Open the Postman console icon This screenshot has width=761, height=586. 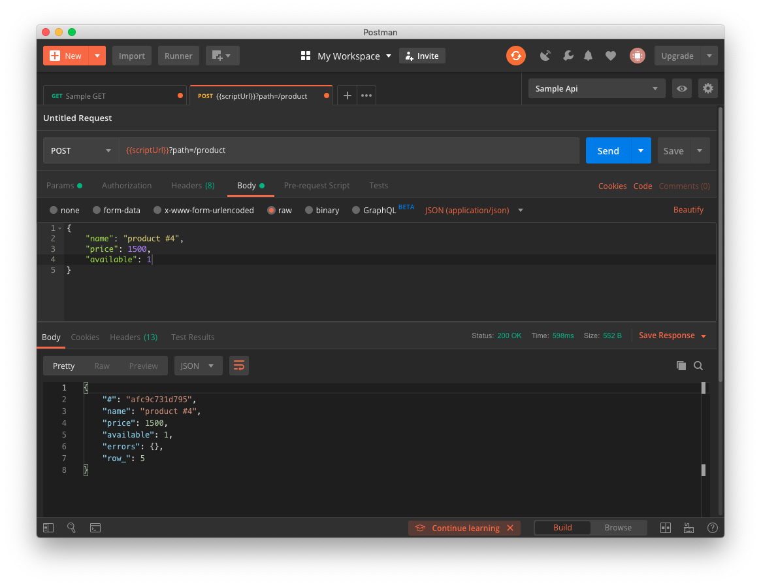pos(95,528)
